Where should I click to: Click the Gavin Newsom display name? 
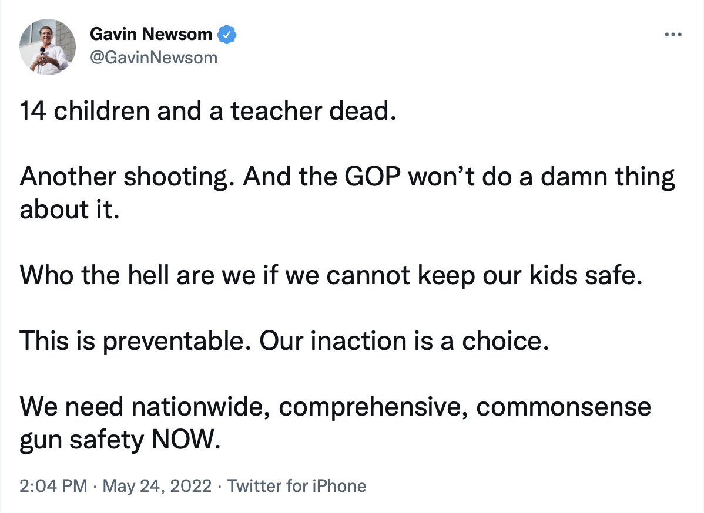coord(150,35)
